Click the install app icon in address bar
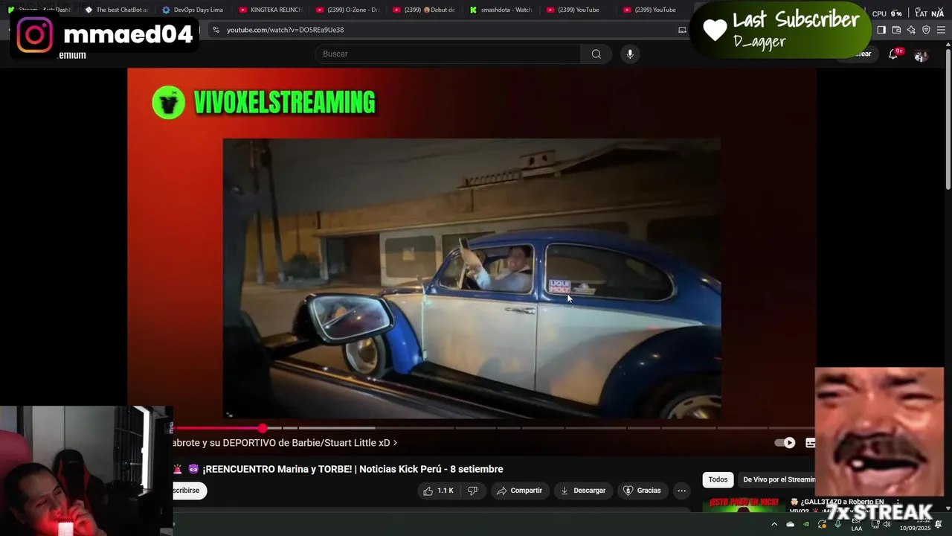 coord(682,30)
